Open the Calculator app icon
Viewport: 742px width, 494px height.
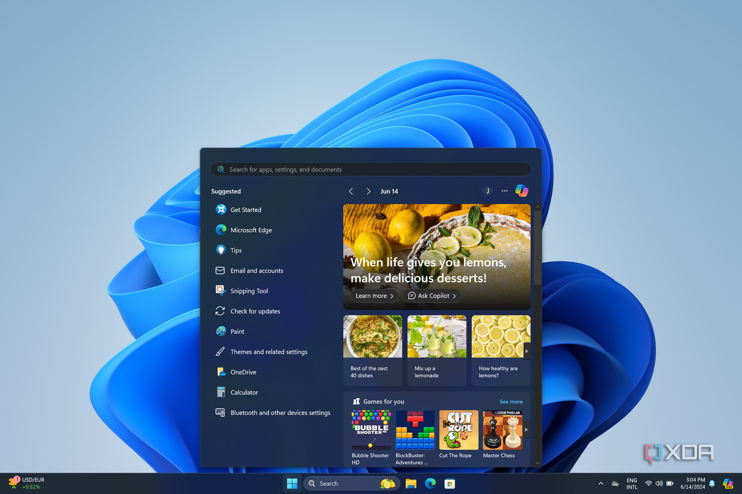click(x=221, y=392)
